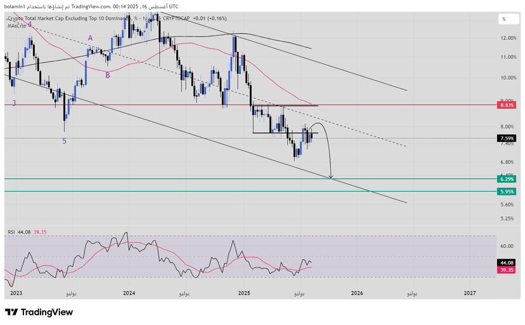
Task: Select the black 44.08 RSI scale label
Action: (506, 263)
